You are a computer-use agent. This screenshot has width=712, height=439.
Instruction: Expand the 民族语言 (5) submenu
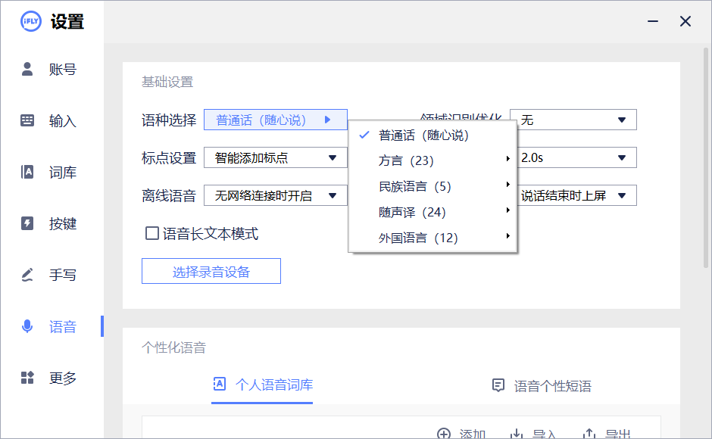point(433,187)
